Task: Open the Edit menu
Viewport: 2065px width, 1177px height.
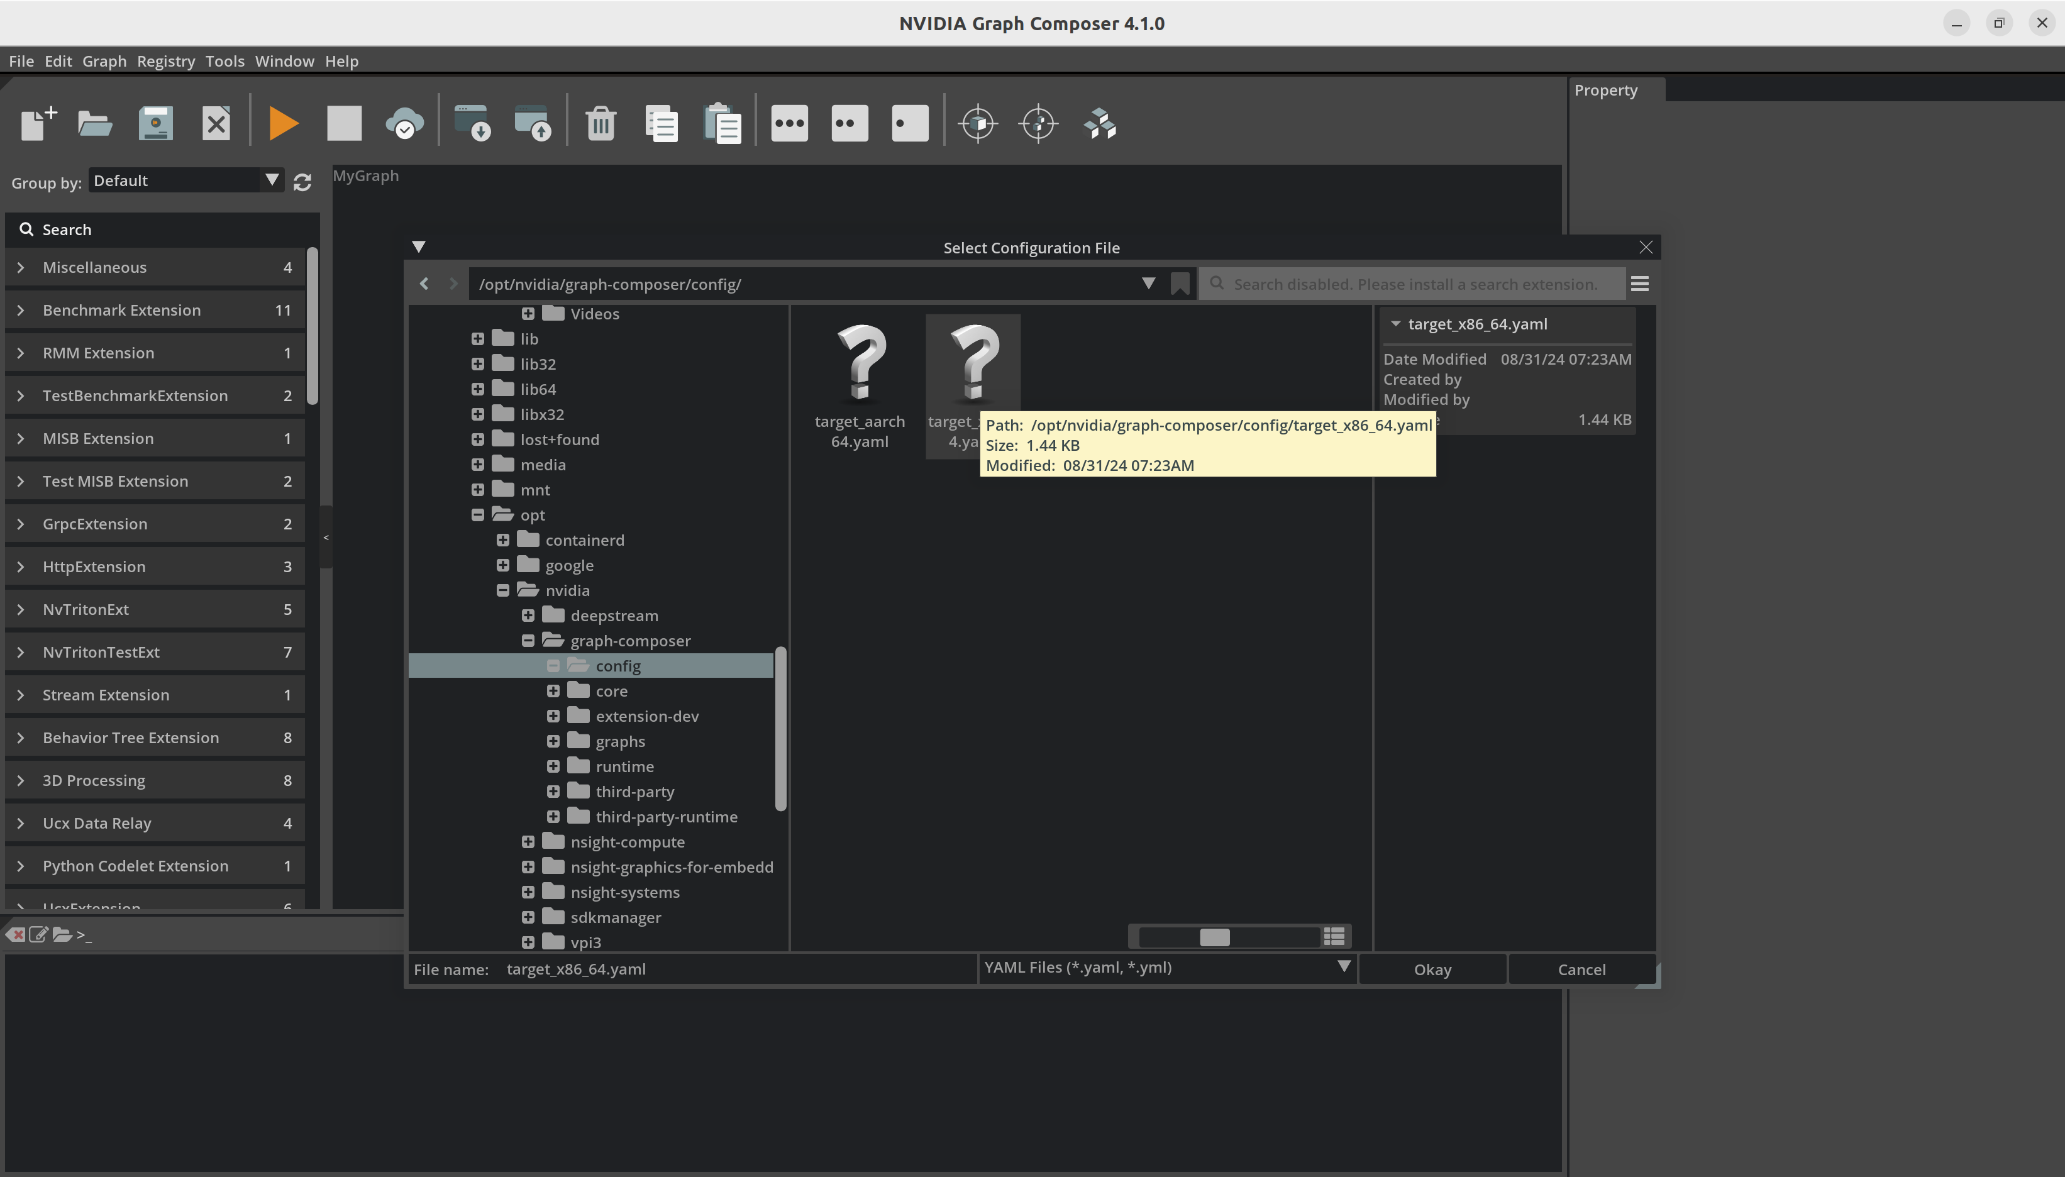Action: pos(58,62)
